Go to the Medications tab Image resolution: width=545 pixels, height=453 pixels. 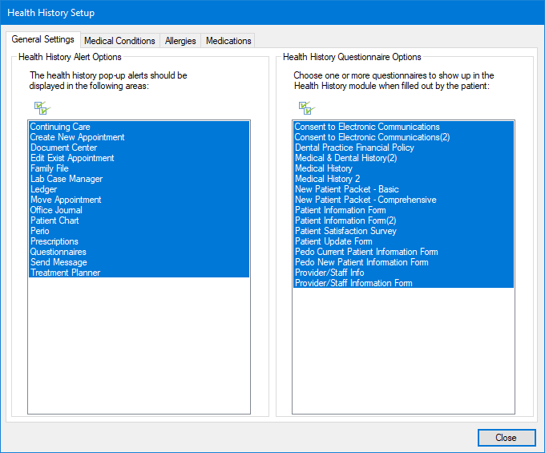point(228,41)
